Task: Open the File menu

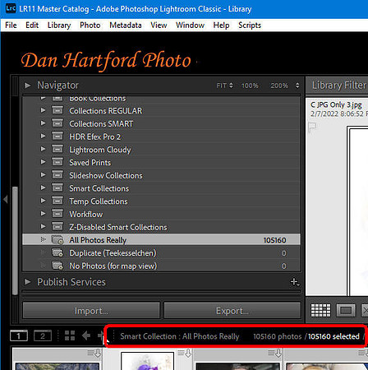Action: (11, 25)
